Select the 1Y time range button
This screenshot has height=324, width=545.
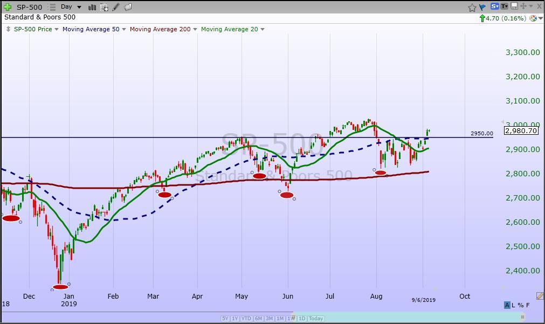click(235, 319)
